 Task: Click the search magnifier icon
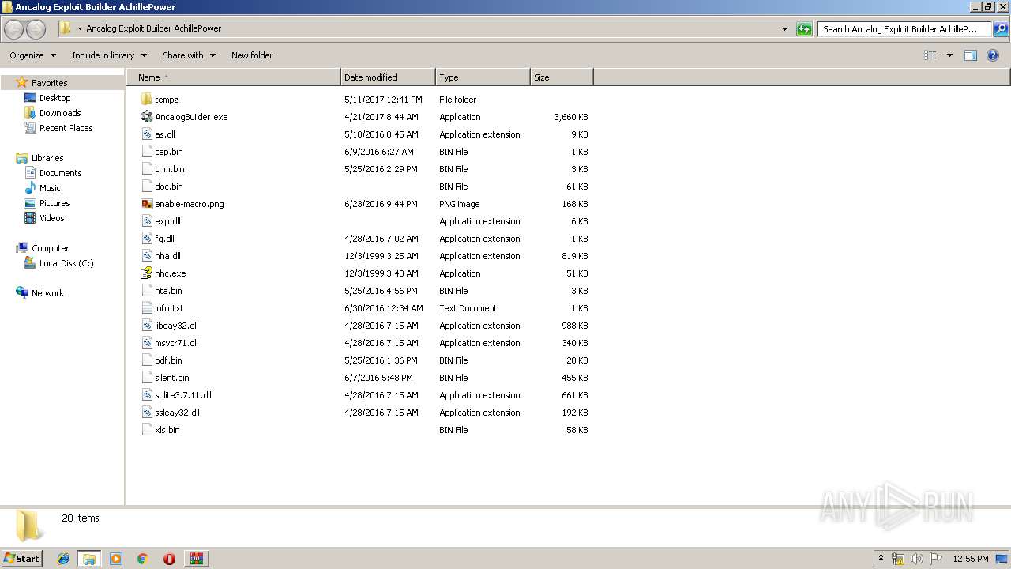point(1001,29)
